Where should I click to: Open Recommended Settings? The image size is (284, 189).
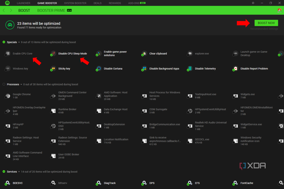(x=264, y=29)
